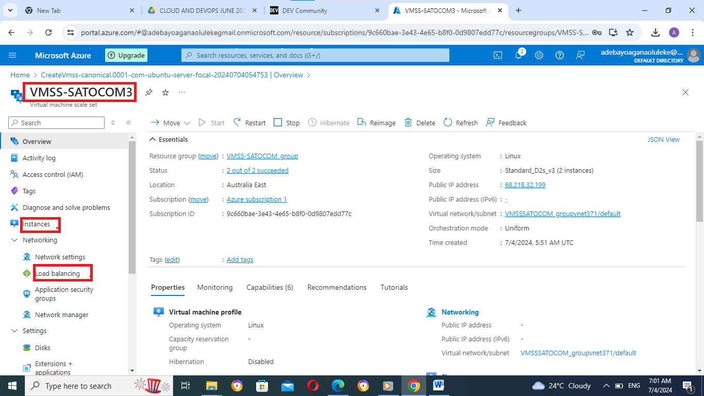The height and width of the screenshot is (396, 704).
Task: Open the Overview menu item
Action: [64, 141]
